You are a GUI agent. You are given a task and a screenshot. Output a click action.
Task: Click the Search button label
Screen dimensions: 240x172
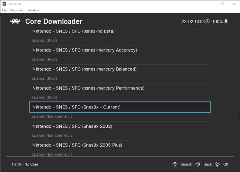point(186,164)
